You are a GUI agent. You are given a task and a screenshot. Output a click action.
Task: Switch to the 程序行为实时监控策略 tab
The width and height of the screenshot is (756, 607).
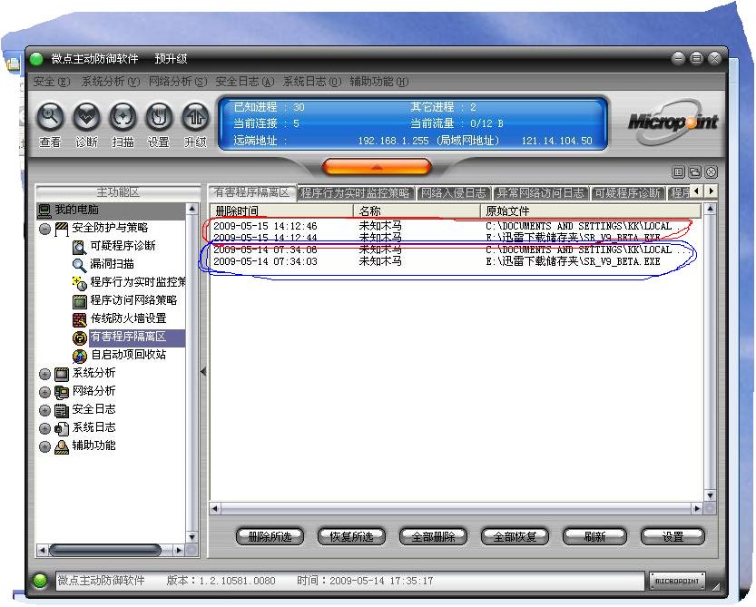pyautogui.click(x=356, y=193)
